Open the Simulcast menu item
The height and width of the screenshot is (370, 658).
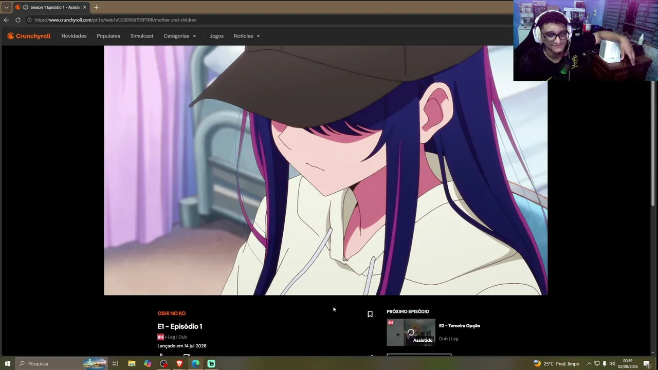(142, 36)
